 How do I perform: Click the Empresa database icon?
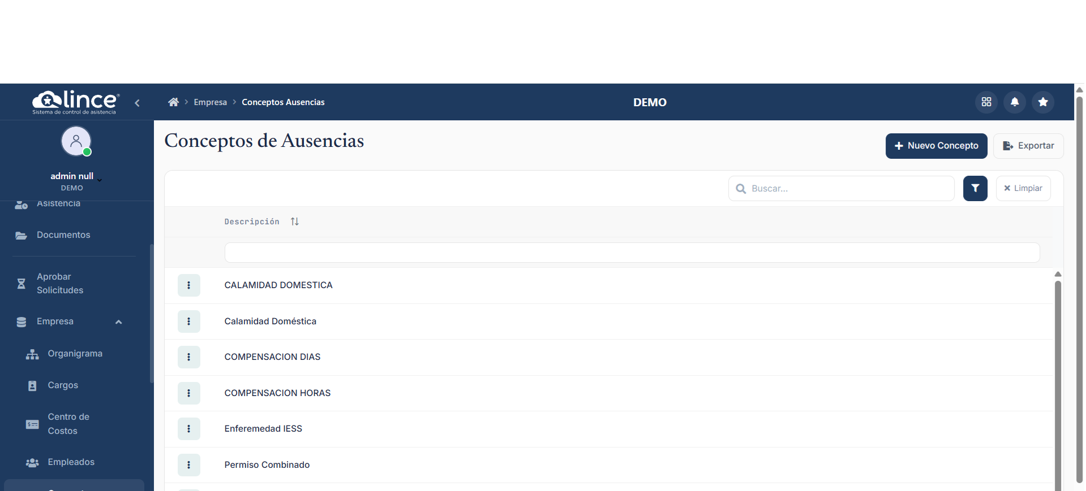pyautogui.click(x=22, y=322)
